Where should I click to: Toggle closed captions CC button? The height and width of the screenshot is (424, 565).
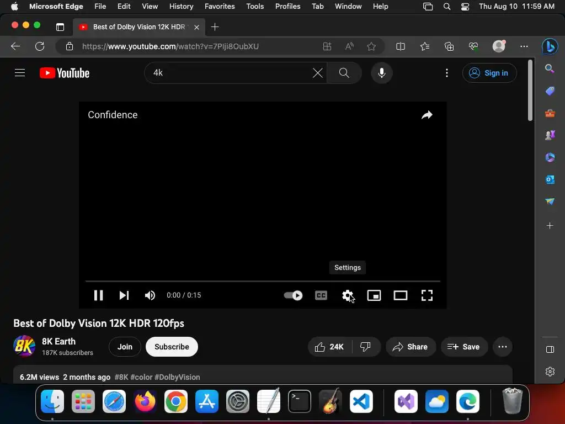click(x=321, y=295)
